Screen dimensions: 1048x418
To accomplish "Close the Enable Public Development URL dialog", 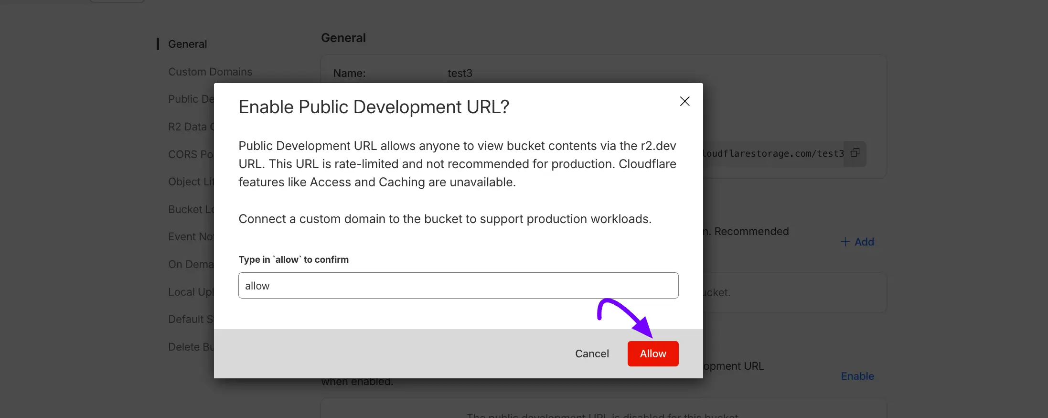I will [x=684, y=101].
